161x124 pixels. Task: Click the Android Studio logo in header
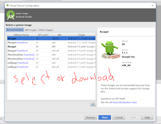tap(11, 15)
